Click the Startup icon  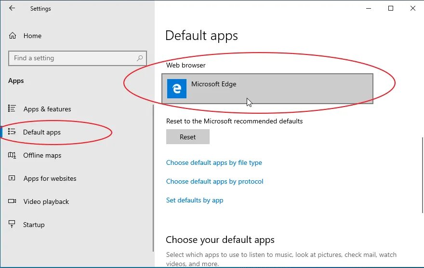coord(13,225)
